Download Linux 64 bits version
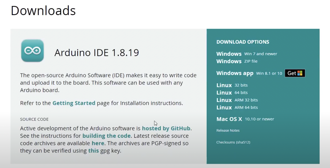The width and height of the screenshot is (330, 168). pyautogui.click(x=232, y=92)
